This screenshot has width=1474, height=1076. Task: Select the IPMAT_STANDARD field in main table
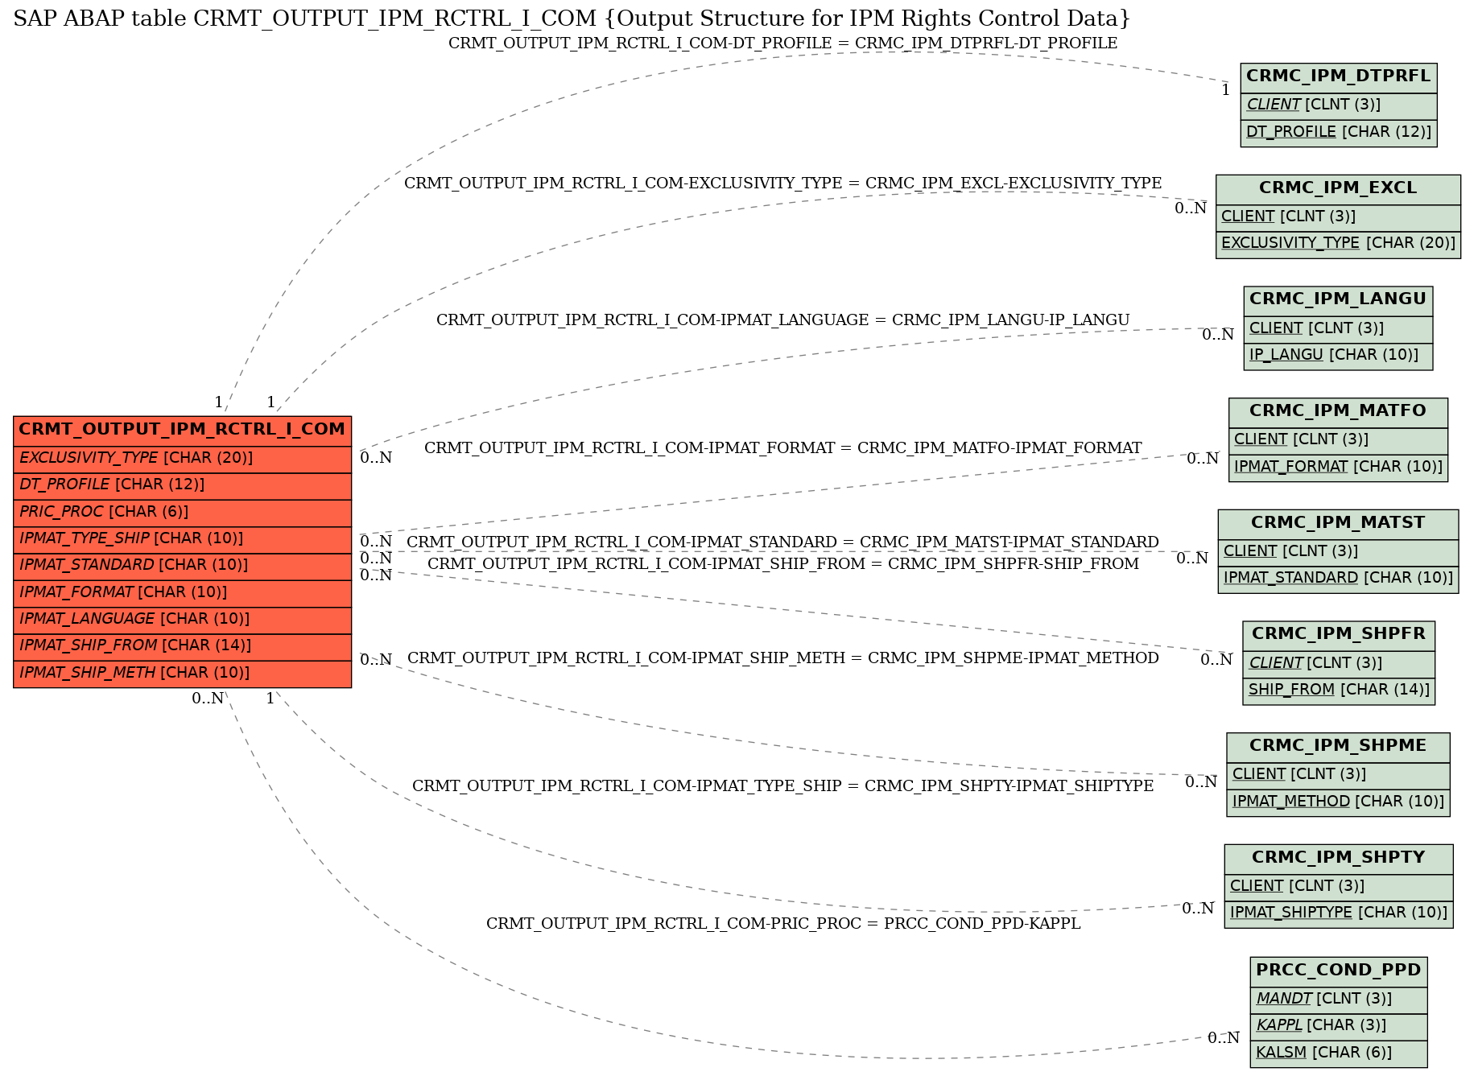pyautogui.click(x=182, y=566)
